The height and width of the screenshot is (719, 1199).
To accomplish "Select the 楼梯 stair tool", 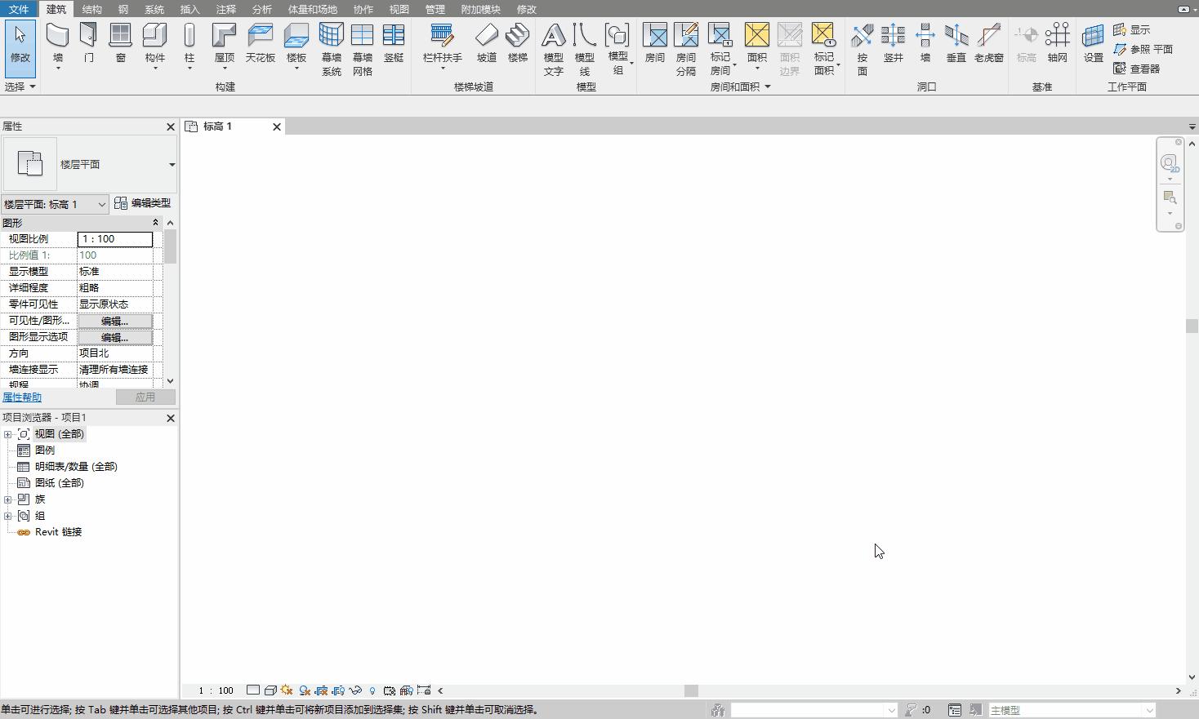I will 518,43.
